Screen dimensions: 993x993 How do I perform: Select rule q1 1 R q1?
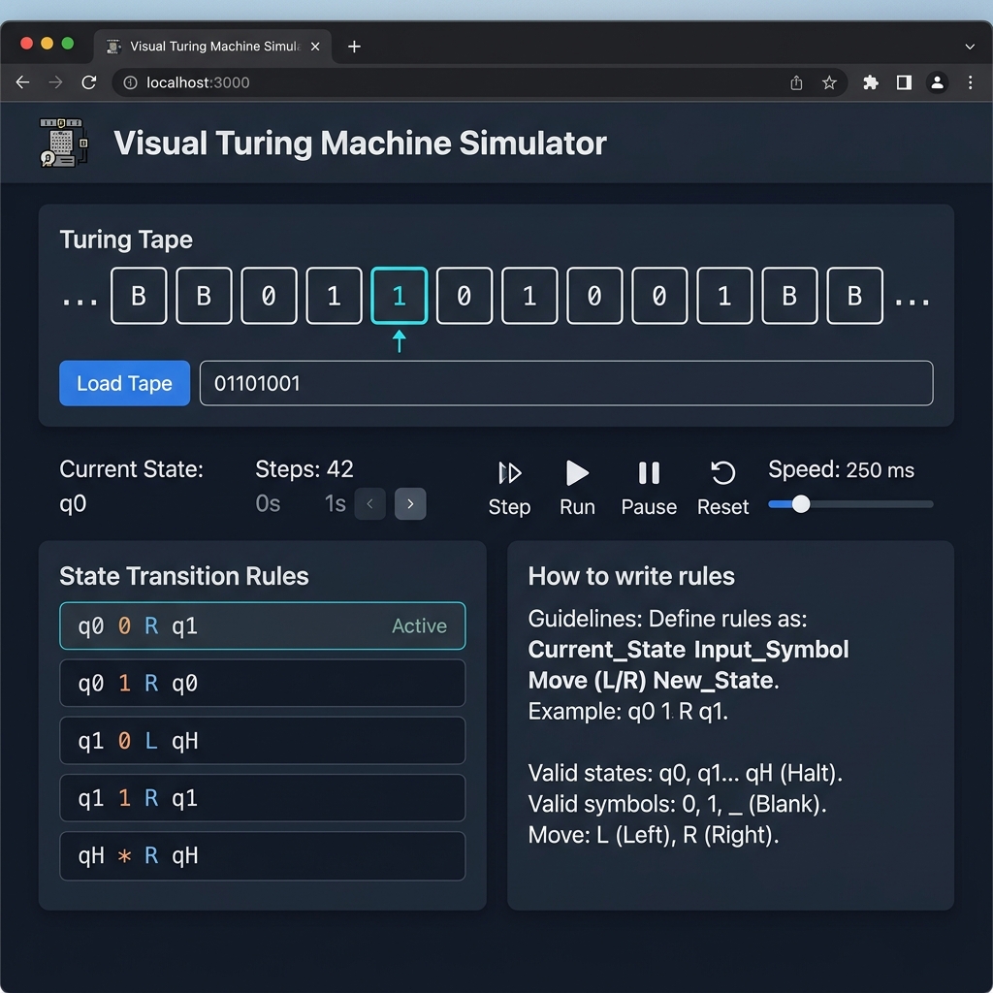tap(262, 798)
